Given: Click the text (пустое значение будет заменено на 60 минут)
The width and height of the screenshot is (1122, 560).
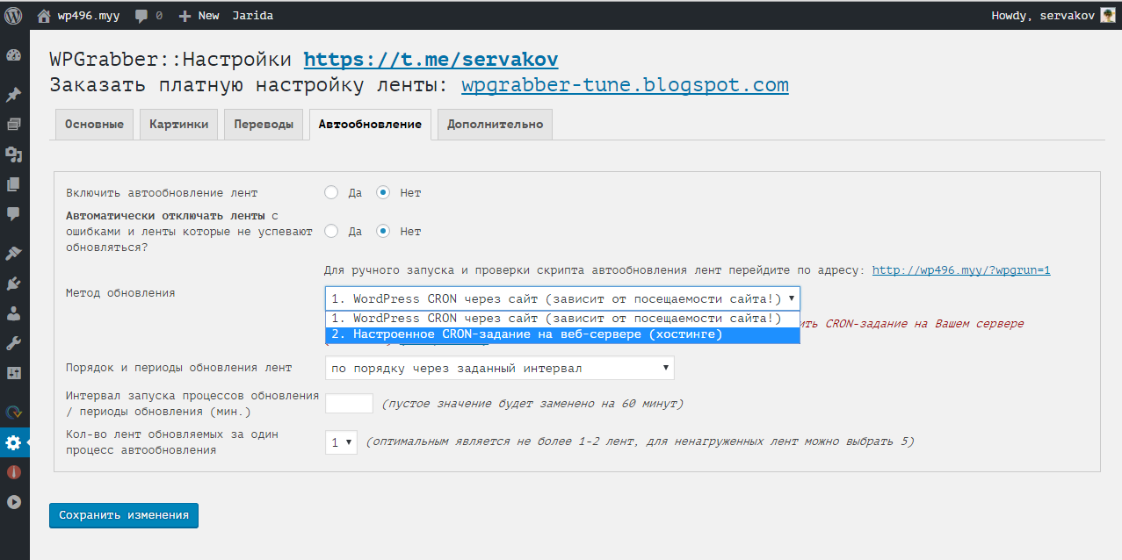Looking at the screenshot, I should coord(532,404).
